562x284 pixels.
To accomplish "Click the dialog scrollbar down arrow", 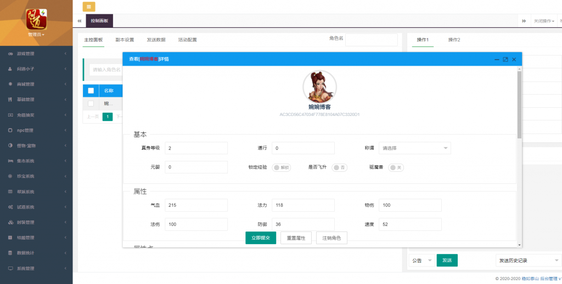I will [x=519, y=245].
